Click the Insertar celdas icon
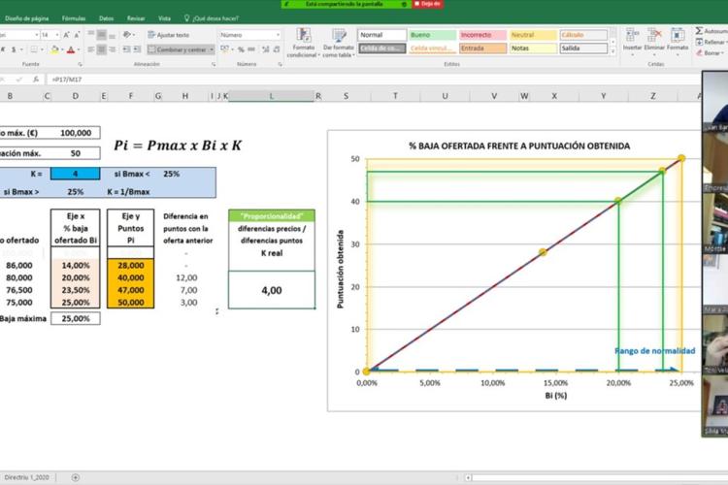Screen dimensions: 728x485 pos(632,40)
